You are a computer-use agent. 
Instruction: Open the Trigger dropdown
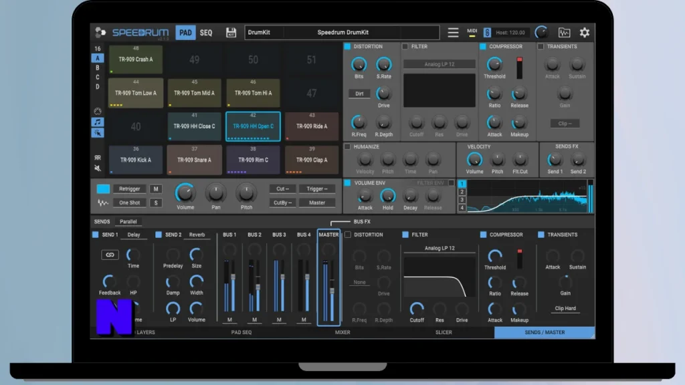pyautogui.click(x=316, y=189)
